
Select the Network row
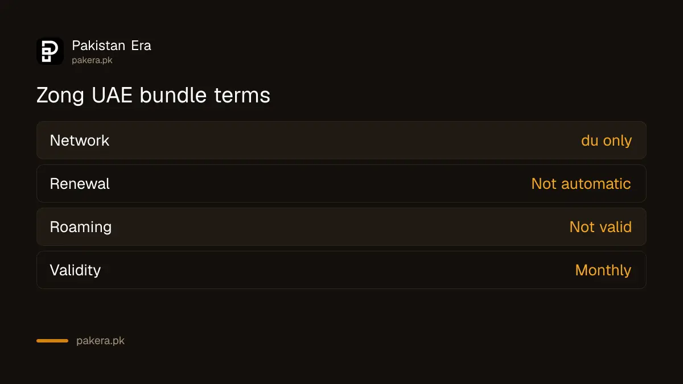341,140
